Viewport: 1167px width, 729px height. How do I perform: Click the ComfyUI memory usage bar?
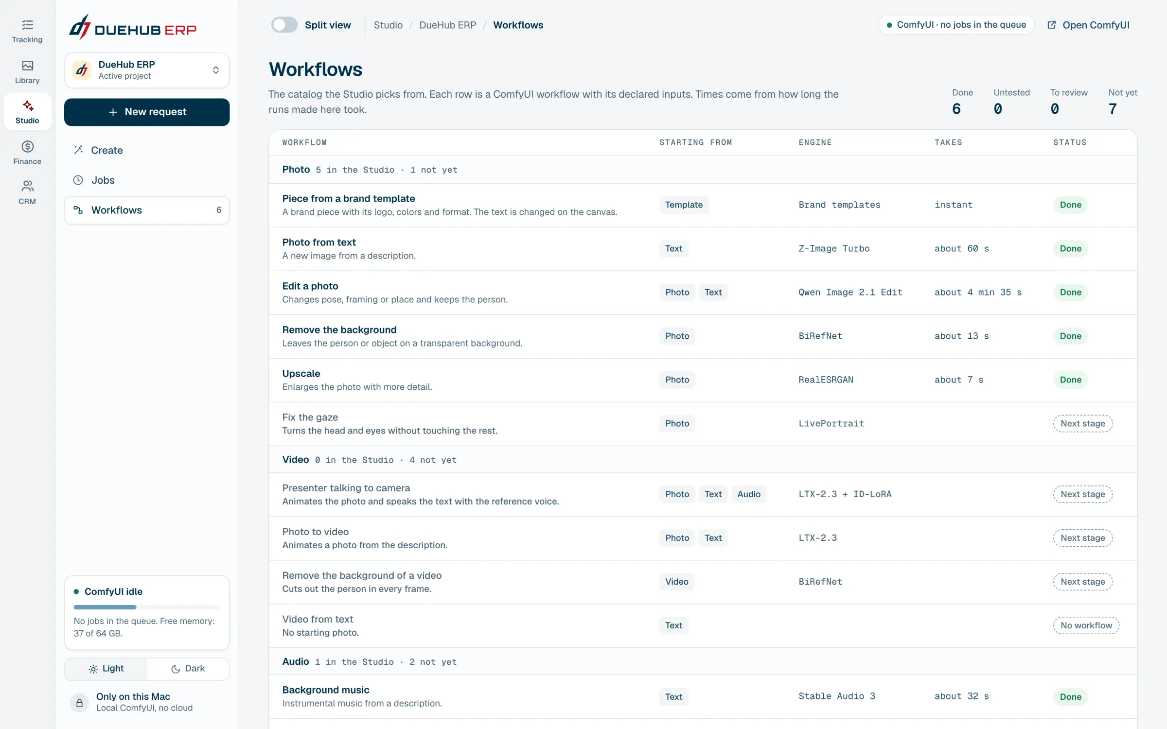147,607
